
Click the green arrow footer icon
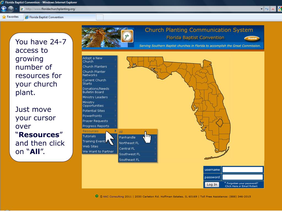click(97, 196)
